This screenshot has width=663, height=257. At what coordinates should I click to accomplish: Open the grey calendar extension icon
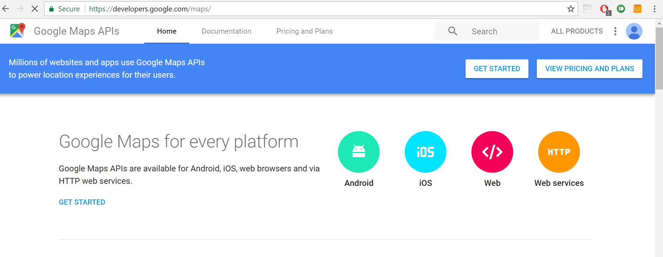pos(588,9)
